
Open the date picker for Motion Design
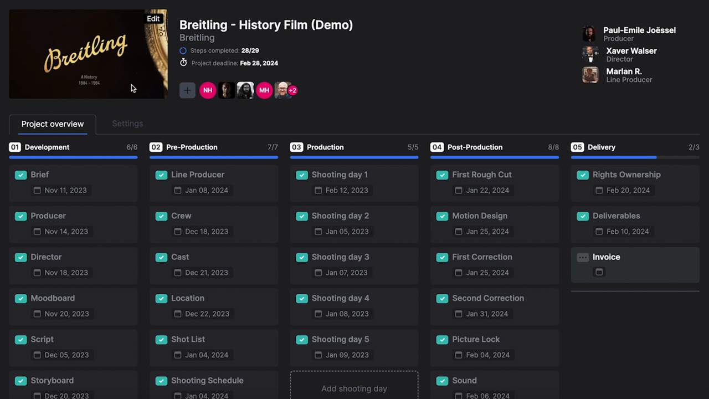459,231
